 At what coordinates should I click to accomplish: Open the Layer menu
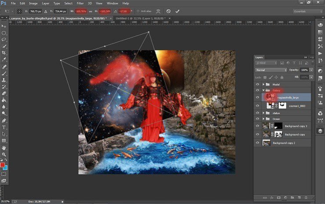[45, 3]
